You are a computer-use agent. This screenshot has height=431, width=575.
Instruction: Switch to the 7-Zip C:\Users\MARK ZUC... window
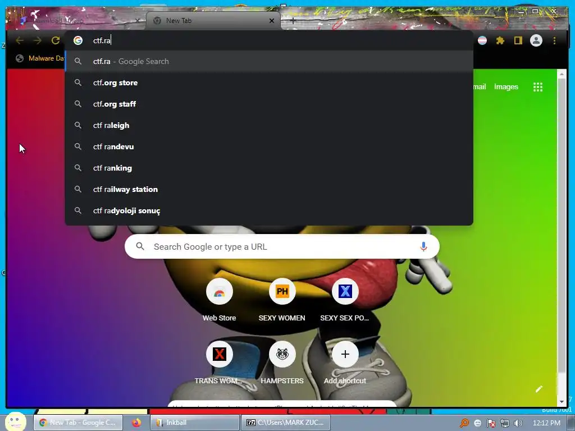click(x=285, y=423)
